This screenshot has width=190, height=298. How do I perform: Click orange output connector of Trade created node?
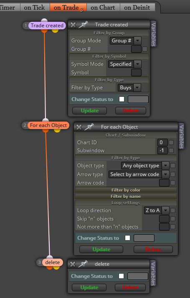(44, 31)
